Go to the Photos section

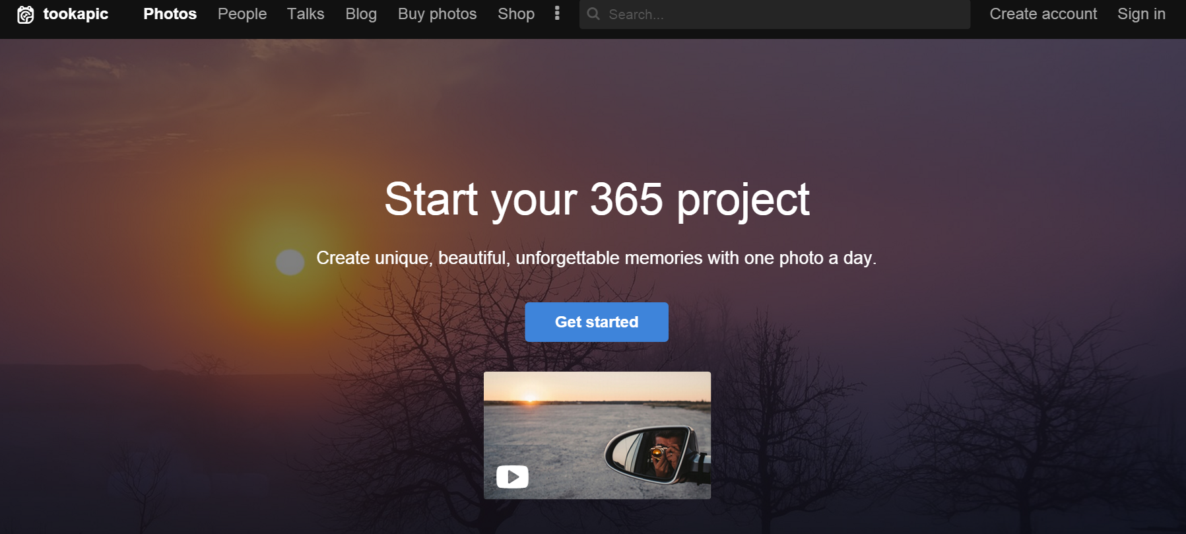click(170, 14)
